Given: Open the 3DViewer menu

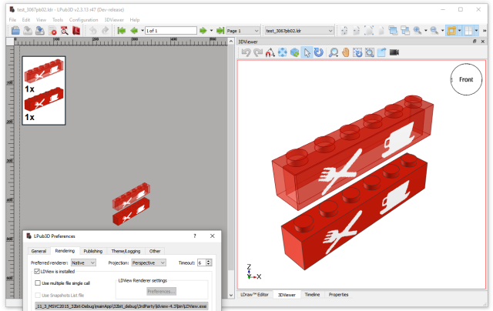Looking at the screenshot, I should coord(114,19).
